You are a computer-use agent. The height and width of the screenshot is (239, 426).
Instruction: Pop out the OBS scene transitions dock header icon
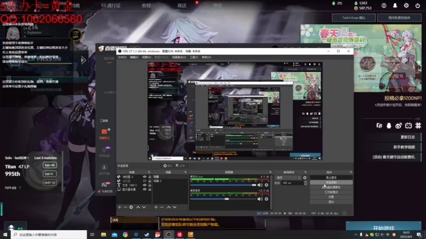[x=305, y=172]
